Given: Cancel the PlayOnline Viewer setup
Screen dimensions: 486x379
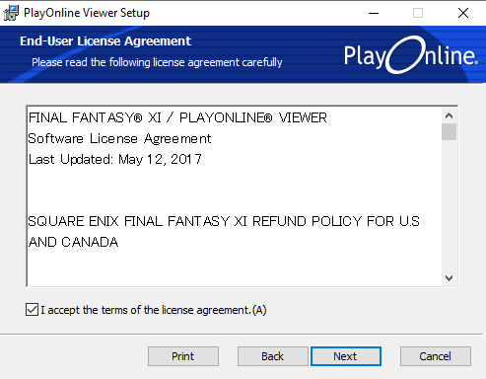Looking at the screenshot, I should pyautogui.click(x=435, y=356).
